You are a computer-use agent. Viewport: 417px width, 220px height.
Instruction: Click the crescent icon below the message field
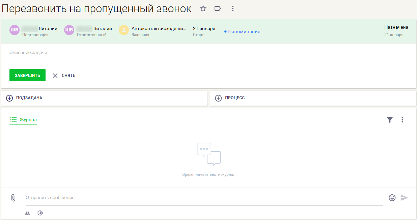pos(40,213)
